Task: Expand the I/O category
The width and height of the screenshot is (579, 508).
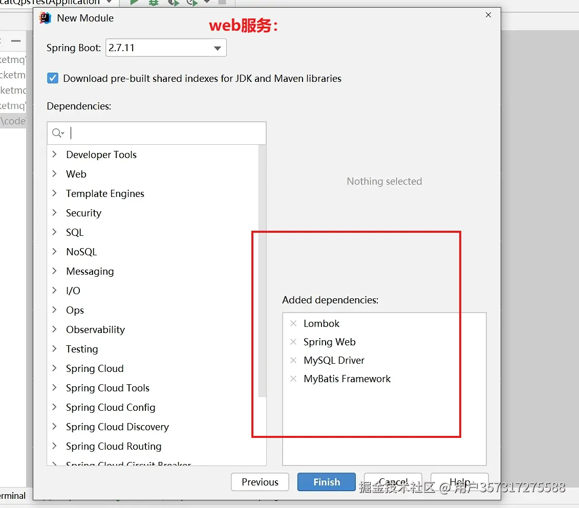Action: point(54,291)
